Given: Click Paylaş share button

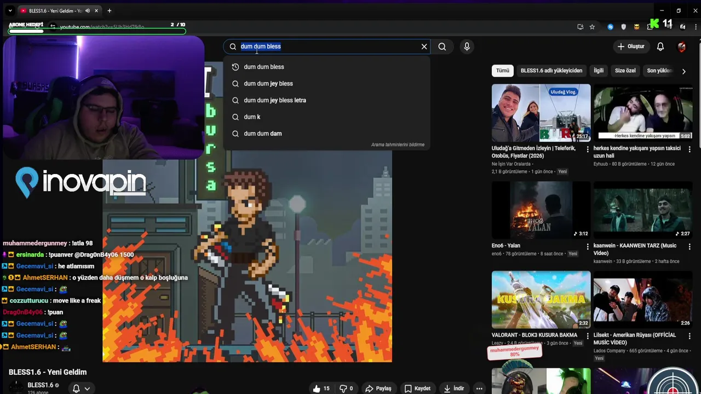Looking at the screenshot, I should click(378, 389).
